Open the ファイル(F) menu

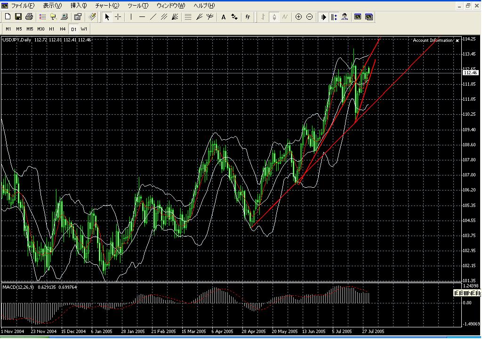22,6
